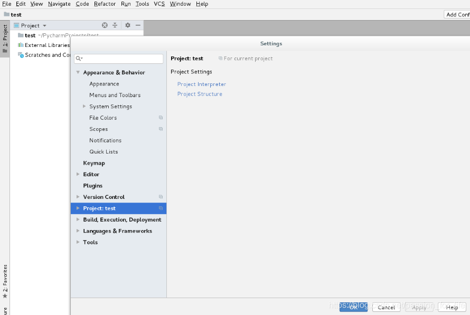Open the Project panel gear settings icon
This screenshot has width=470, height=315.
pyautogui.click(x=127, y=25)
